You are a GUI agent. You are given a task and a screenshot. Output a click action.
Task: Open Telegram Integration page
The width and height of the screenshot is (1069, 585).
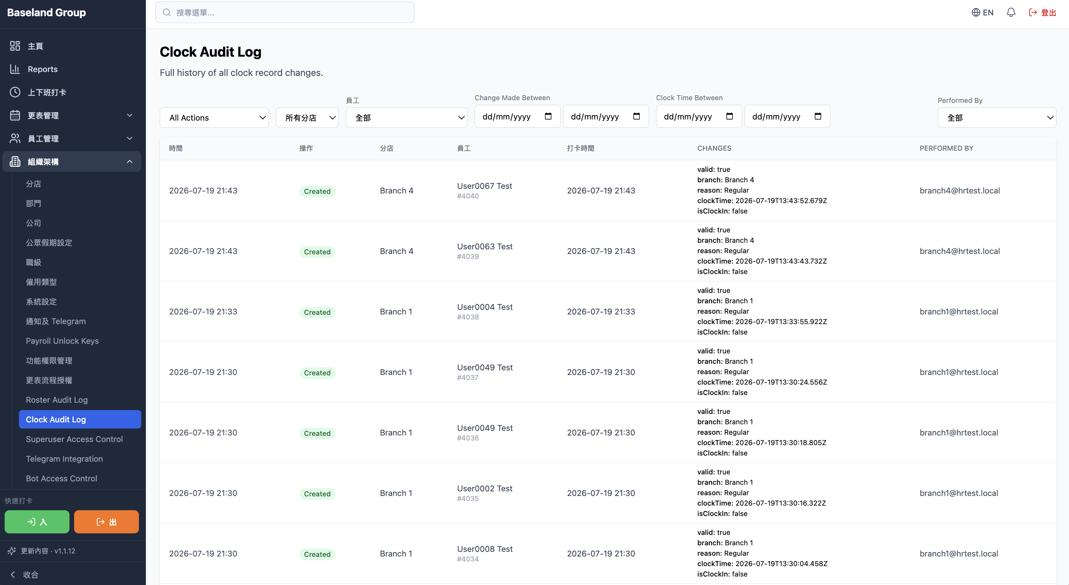click(79, 459)
